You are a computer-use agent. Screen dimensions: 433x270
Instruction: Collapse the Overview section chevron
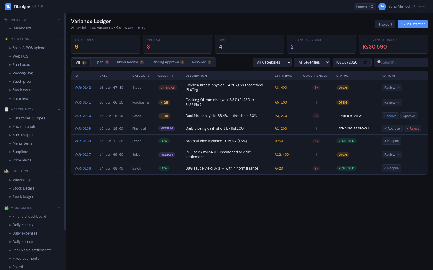(59, 20)
